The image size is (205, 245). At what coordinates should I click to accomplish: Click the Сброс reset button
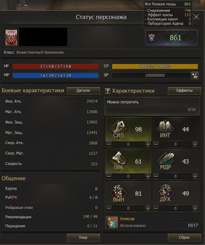[184, 238]
